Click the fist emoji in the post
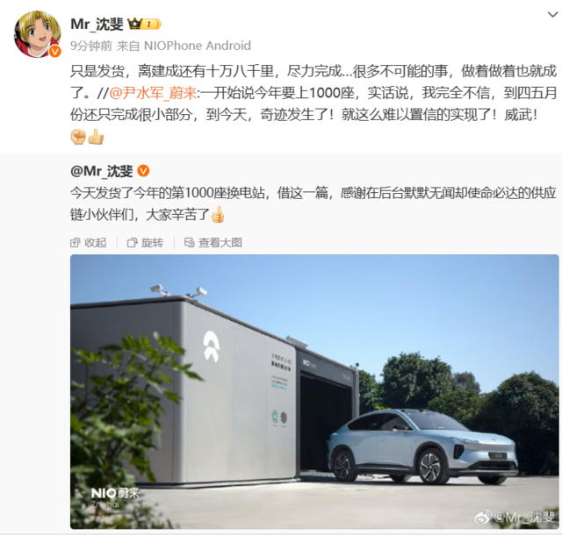 tap(78, 137)
